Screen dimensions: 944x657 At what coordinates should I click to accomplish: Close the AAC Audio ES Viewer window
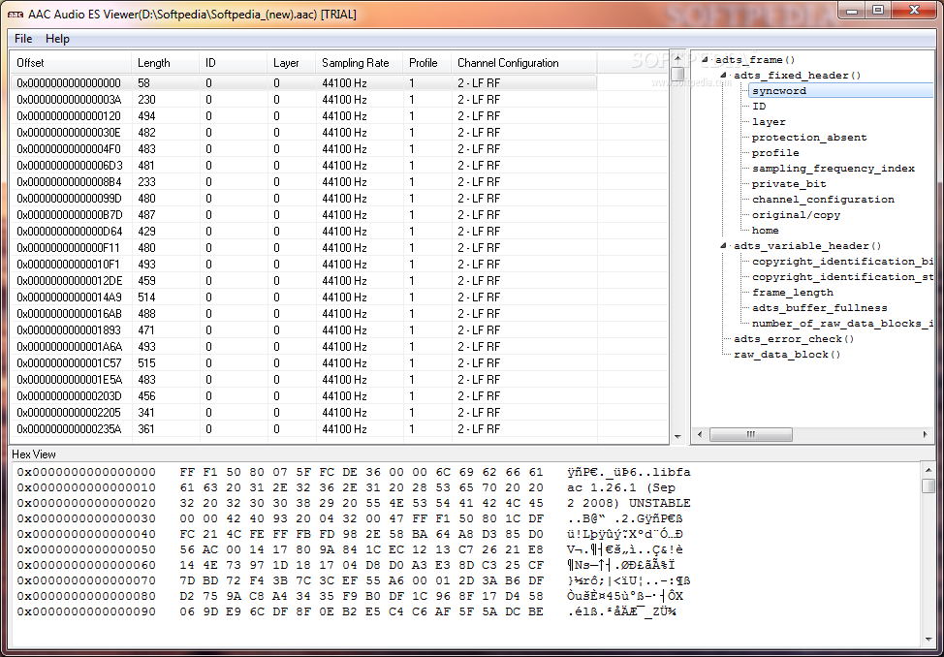click(x=915, y=11)
